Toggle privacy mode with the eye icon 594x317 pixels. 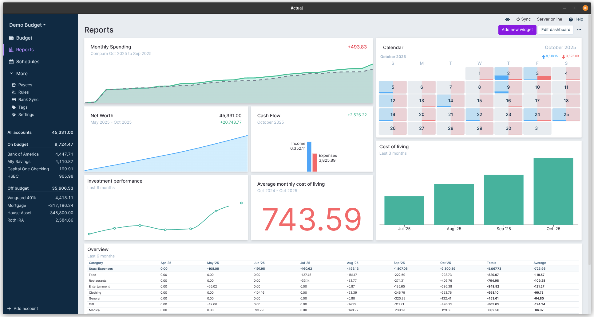click(507, 19)
